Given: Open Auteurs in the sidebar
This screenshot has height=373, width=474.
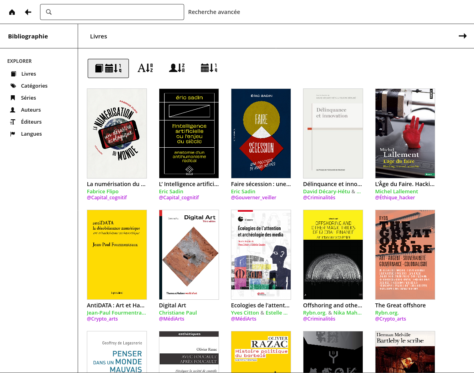Looking at the screenshot, I should tap(31, 110).
